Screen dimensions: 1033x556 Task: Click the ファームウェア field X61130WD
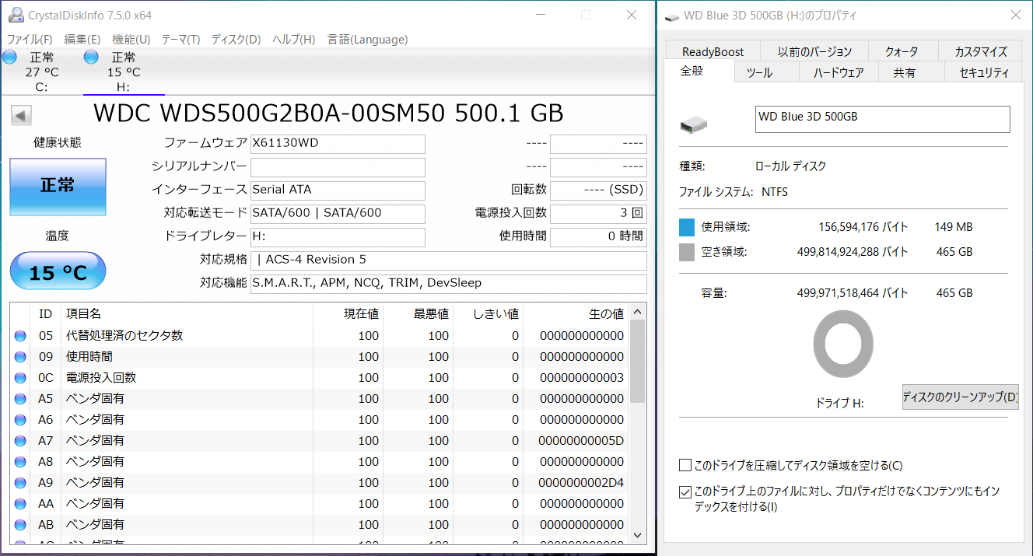click(338, 144)
